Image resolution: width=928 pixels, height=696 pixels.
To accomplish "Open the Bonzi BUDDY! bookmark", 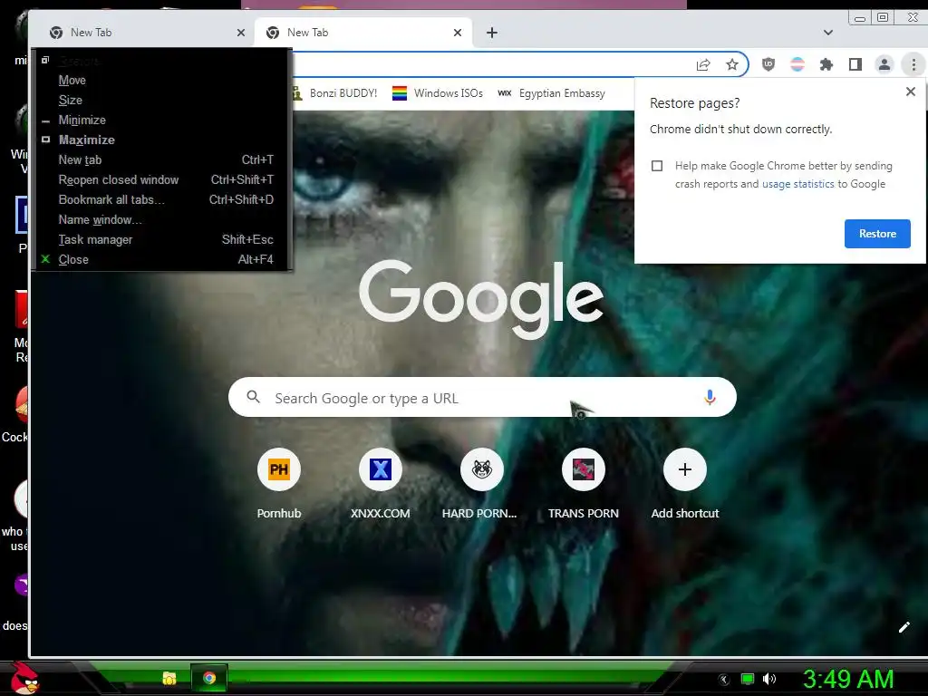I will coord(334,93).
